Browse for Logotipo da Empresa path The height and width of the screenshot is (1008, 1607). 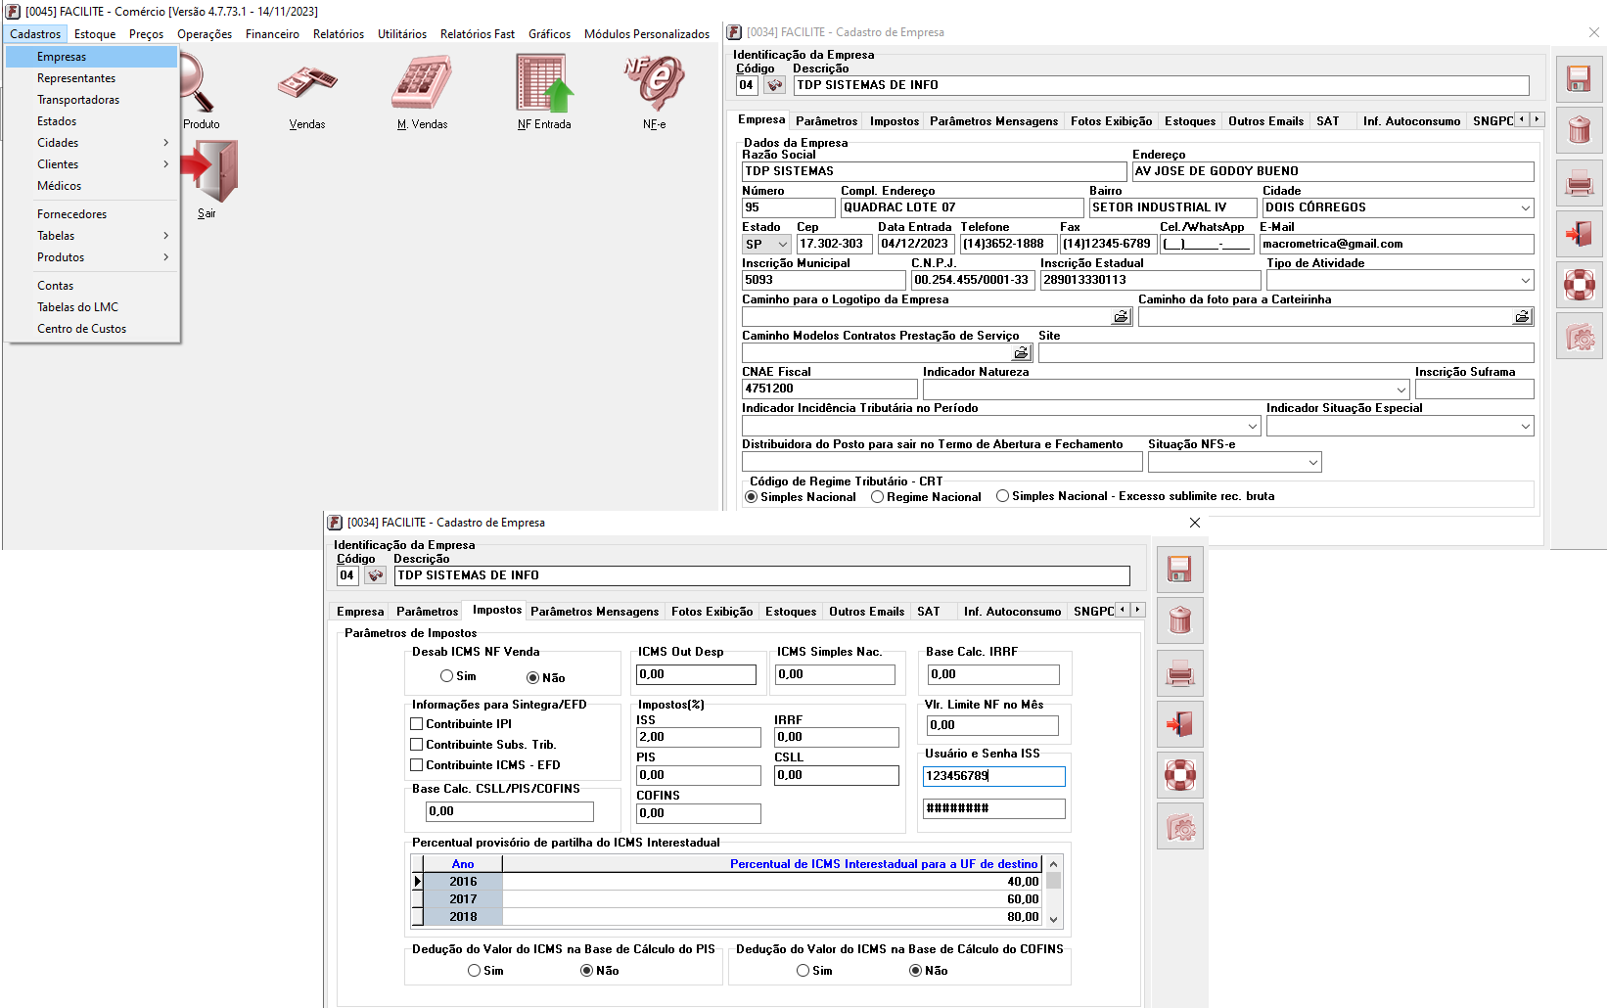1121,317
